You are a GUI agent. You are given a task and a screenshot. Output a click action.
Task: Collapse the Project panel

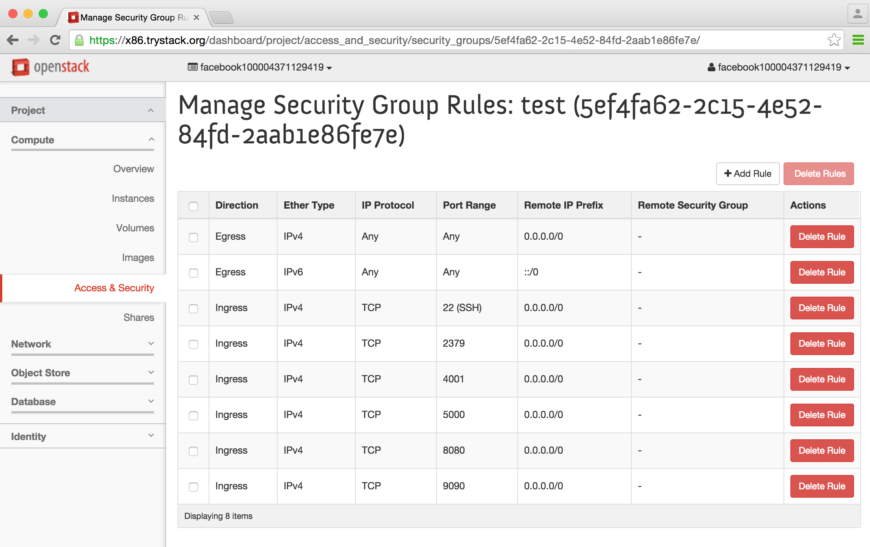83,110
